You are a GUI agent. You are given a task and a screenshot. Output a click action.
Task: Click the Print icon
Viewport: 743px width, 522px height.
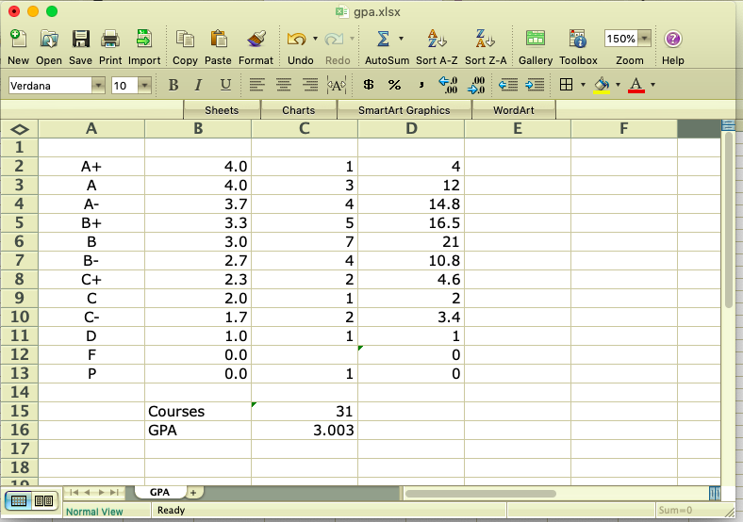(x=110, y=40)
